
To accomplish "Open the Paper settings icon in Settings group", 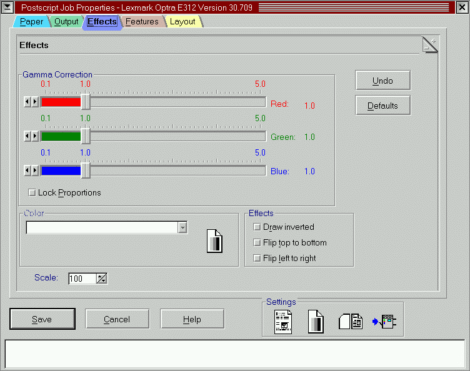I will tap(283, 322).
